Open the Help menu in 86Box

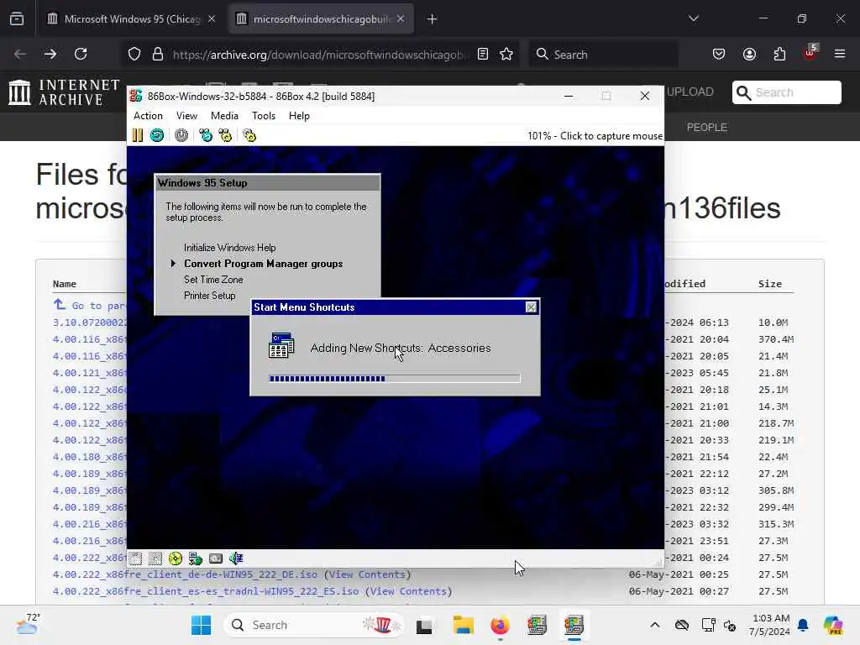299,116
